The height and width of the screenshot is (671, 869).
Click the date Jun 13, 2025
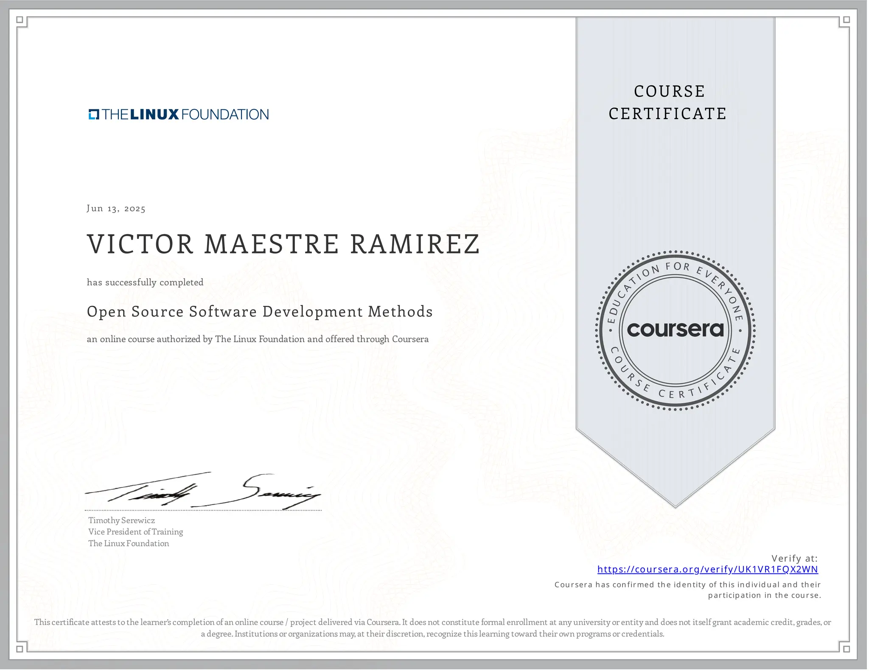point(116,208)
